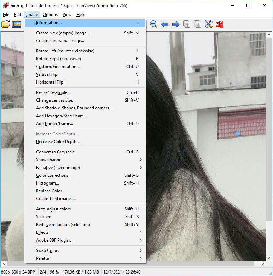Open the Slideshow filmstrip icon
The image size is (273, 276).
(x=16, y=24)
